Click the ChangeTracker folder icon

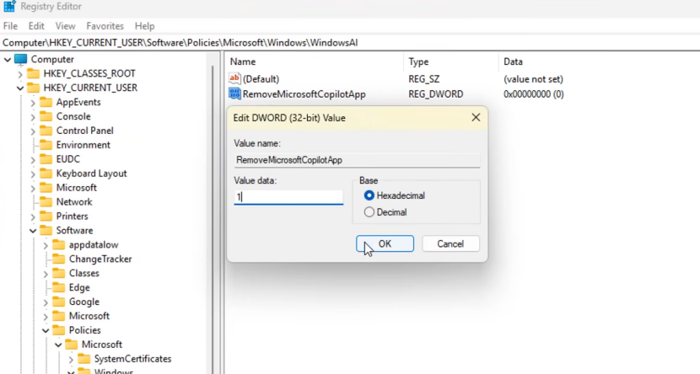[58, 259]
